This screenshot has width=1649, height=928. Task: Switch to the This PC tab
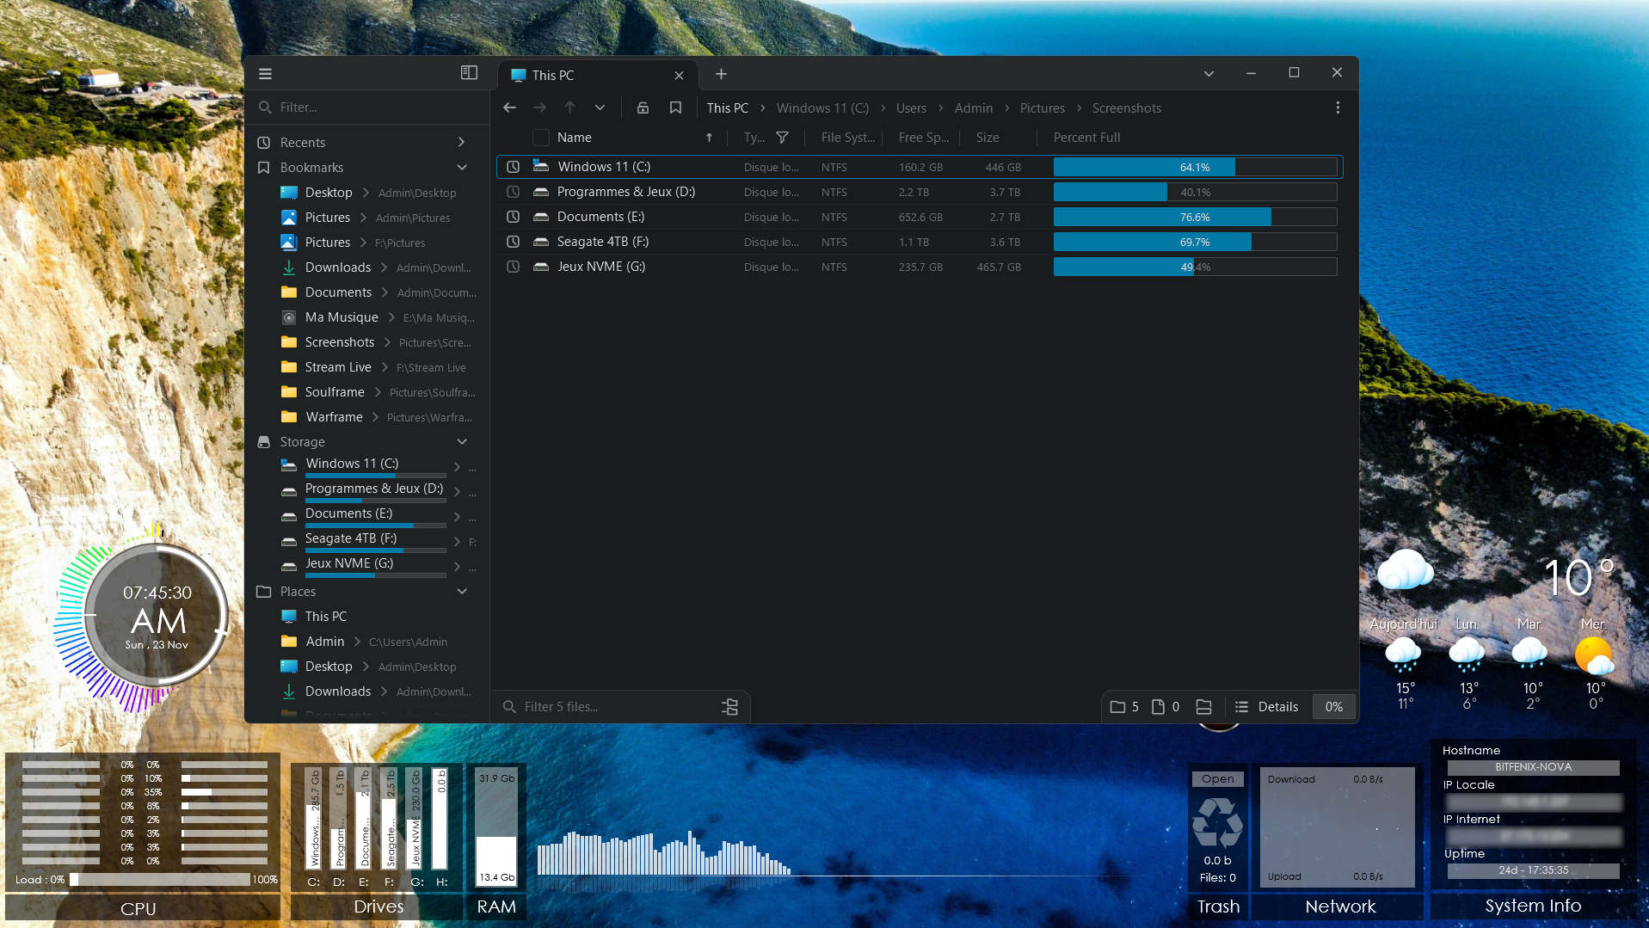tap(594, 75)
